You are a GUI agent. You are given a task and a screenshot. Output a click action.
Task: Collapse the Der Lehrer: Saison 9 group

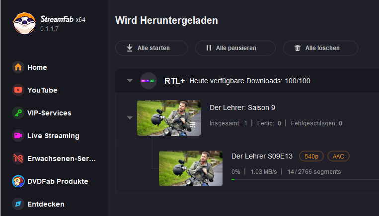130,118
